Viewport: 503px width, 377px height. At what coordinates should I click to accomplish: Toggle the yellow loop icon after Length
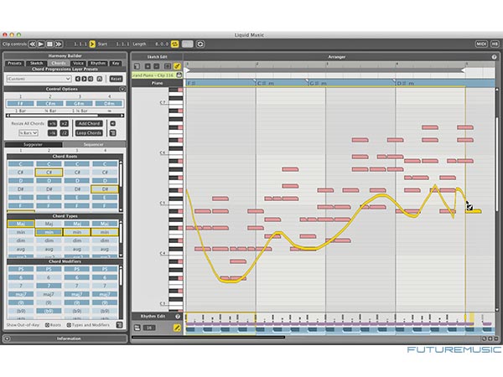point(175,44)
